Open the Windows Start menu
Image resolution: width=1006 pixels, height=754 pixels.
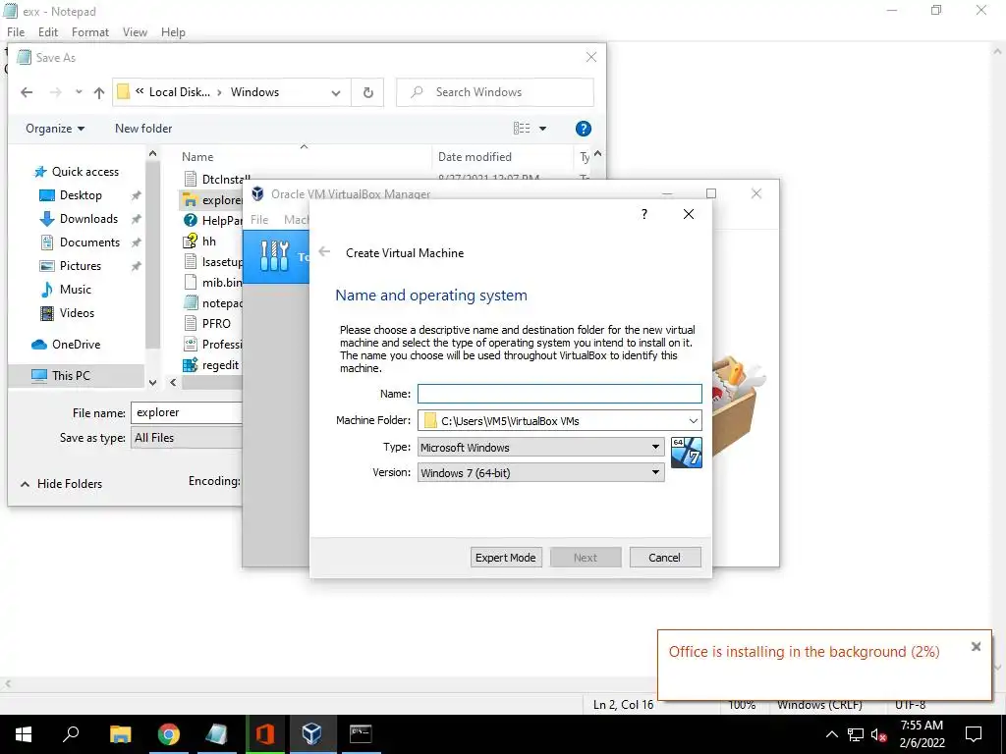point(24,734)
